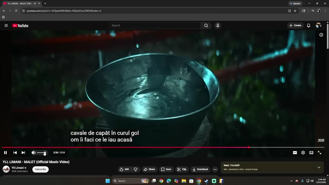
Task: Click the search magnifier button
Action: (x=206, y=25)
